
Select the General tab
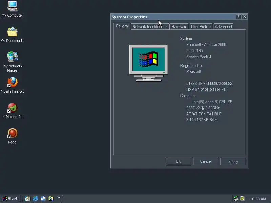(122, 26)
